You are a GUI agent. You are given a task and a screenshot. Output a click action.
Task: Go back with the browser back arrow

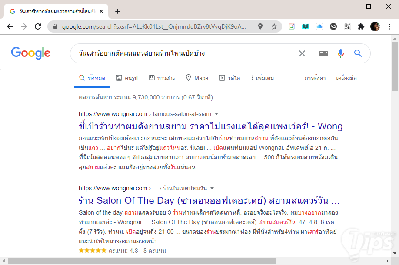[x=10, y=26]
